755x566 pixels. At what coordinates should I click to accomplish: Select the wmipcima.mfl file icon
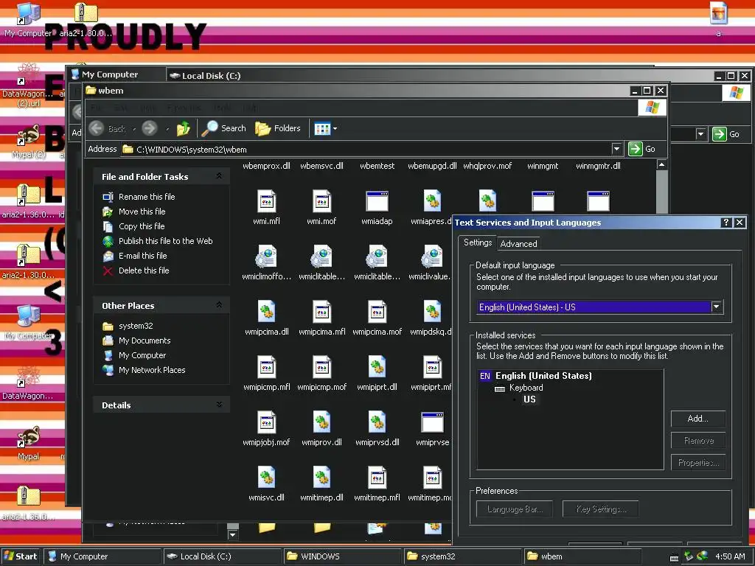tap(321, 312)
